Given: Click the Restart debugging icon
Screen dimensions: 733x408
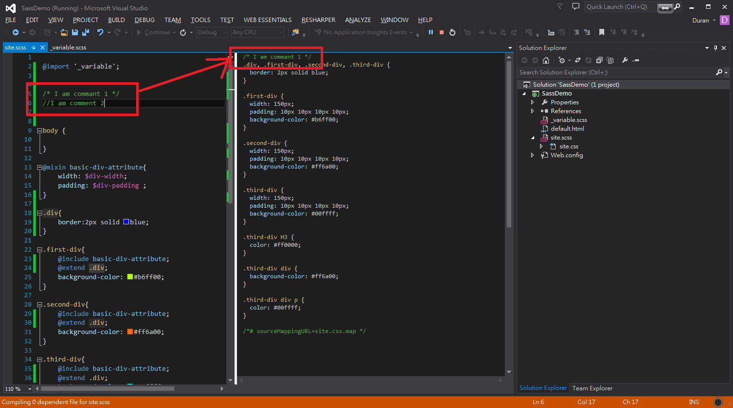Looking at the screenshot, I should tap(452, 32).
